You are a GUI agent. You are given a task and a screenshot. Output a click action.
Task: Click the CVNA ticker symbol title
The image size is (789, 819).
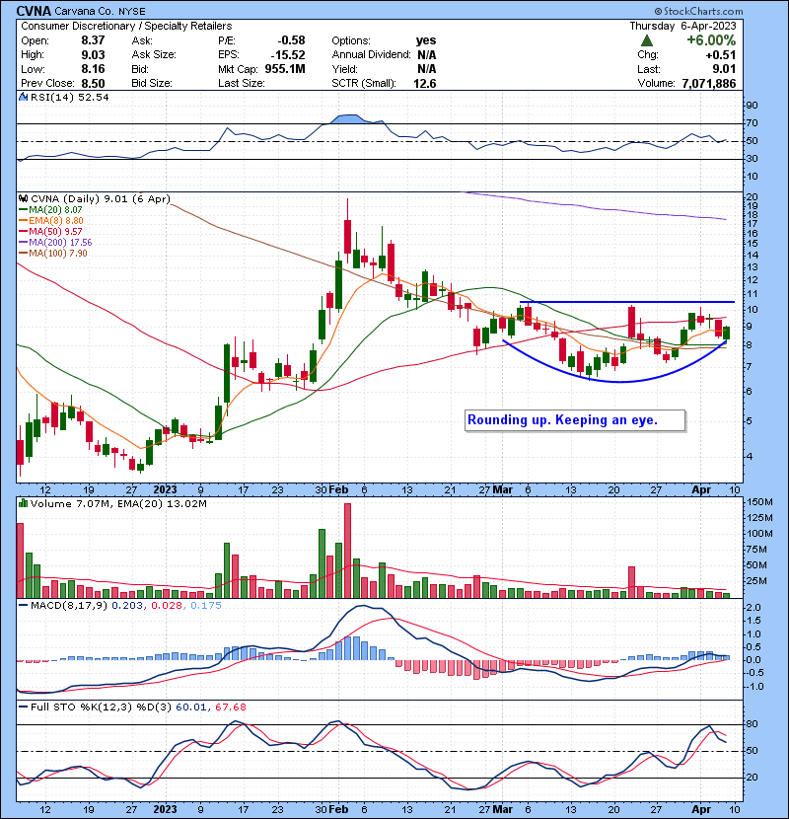34,11
